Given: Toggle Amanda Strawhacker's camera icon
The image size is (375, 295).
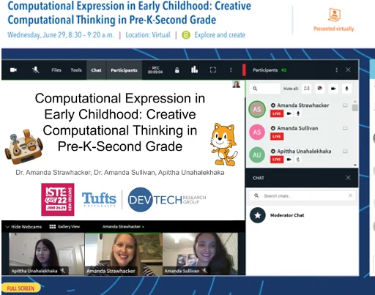Looking at the screenshot, I should (289, 113).
